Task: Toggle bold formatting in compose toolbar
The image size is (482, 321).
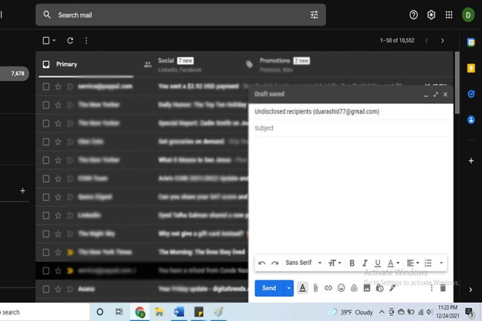Action: pos(352,263)
